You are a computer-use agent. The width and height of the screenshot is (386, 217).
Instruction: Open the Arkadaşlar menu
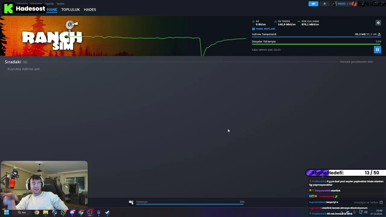tap(36, 4)
